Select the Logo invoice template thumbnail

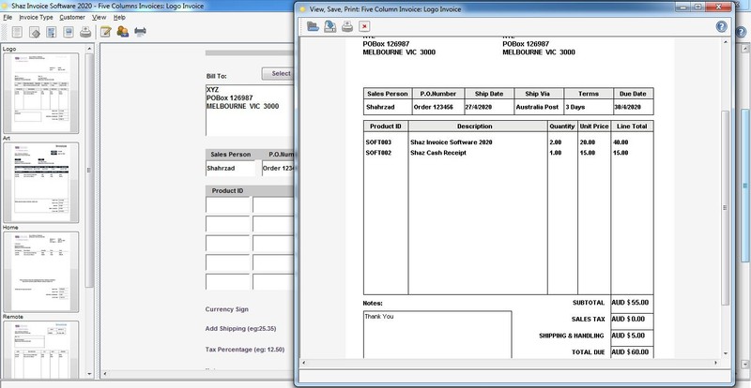coord(41,94)
